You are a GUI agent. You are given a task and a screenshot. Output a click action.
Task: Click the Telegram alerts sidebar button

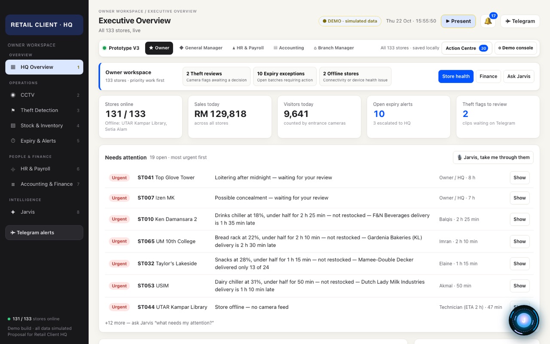[44, 233]
